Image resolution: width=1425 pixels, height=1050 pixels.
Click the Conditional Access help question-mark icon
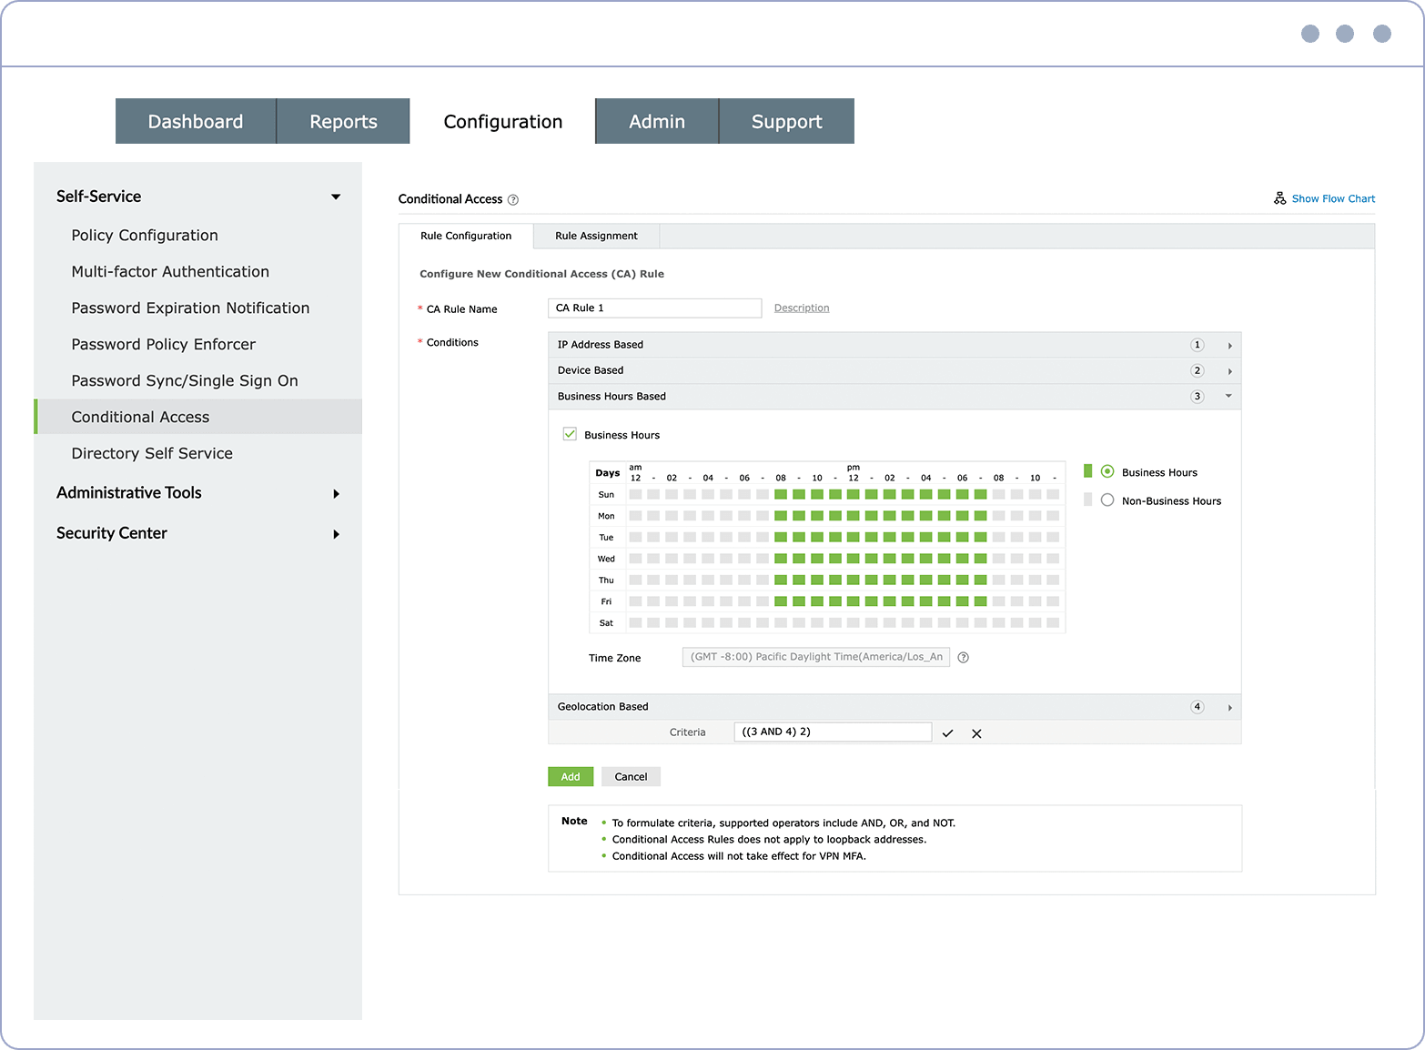point(513,200)
